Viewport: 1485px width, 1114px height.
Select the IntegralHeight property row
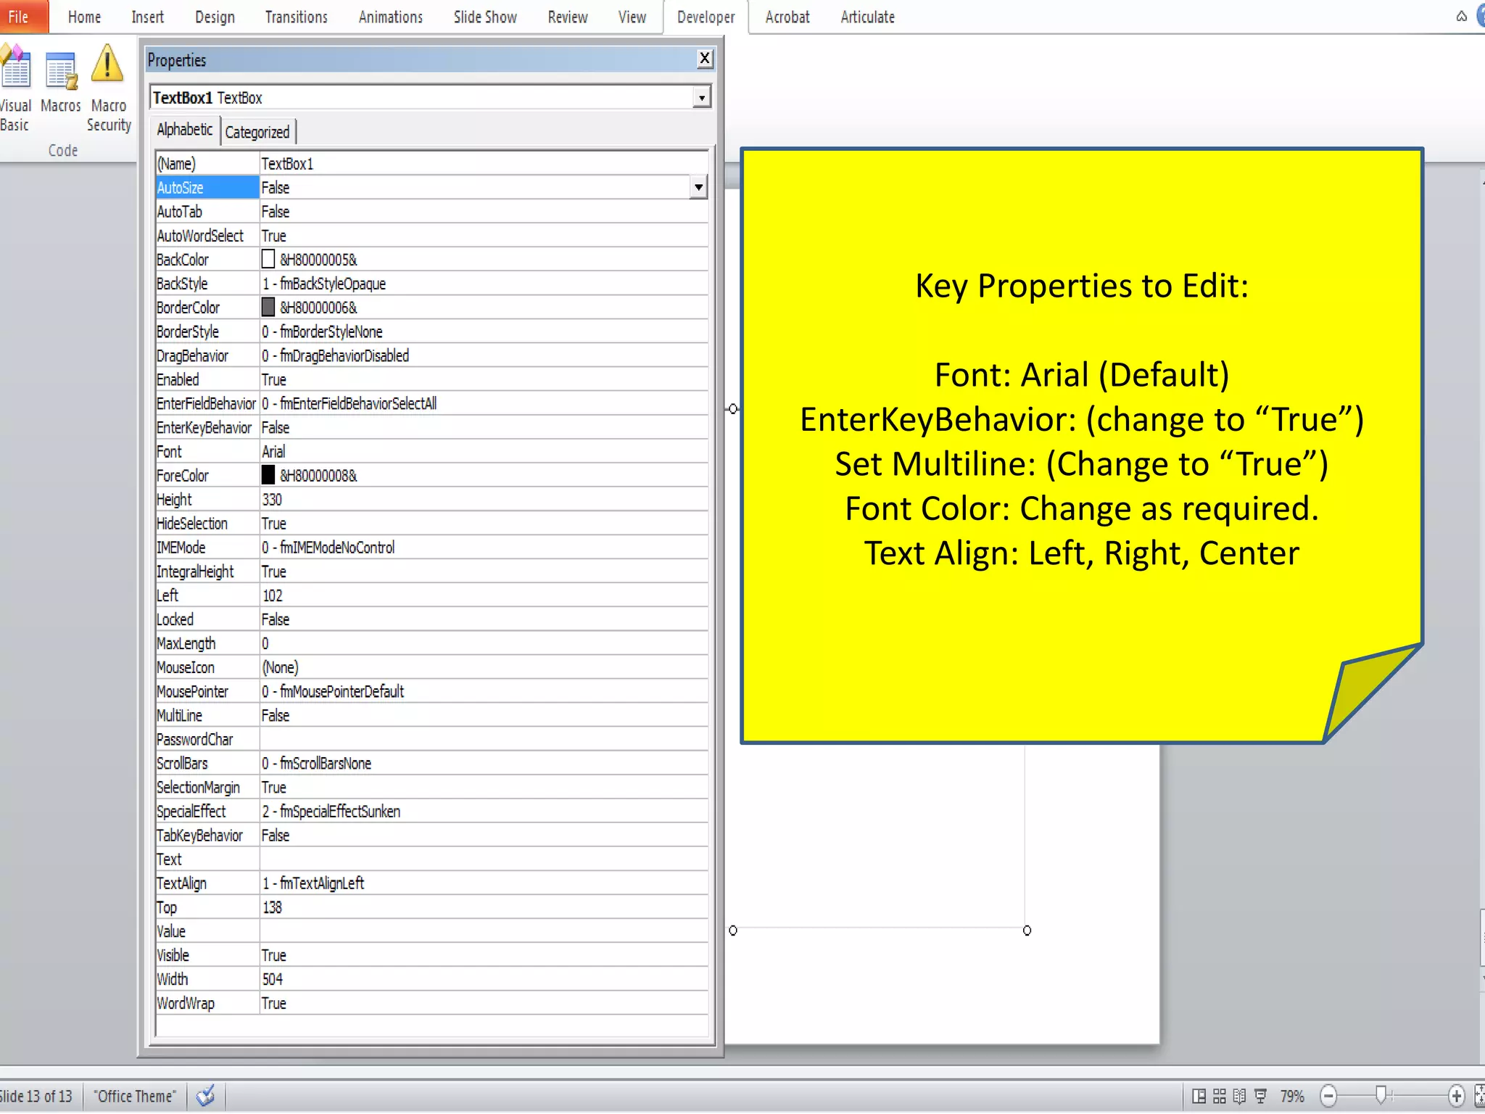tap(432, 571)
